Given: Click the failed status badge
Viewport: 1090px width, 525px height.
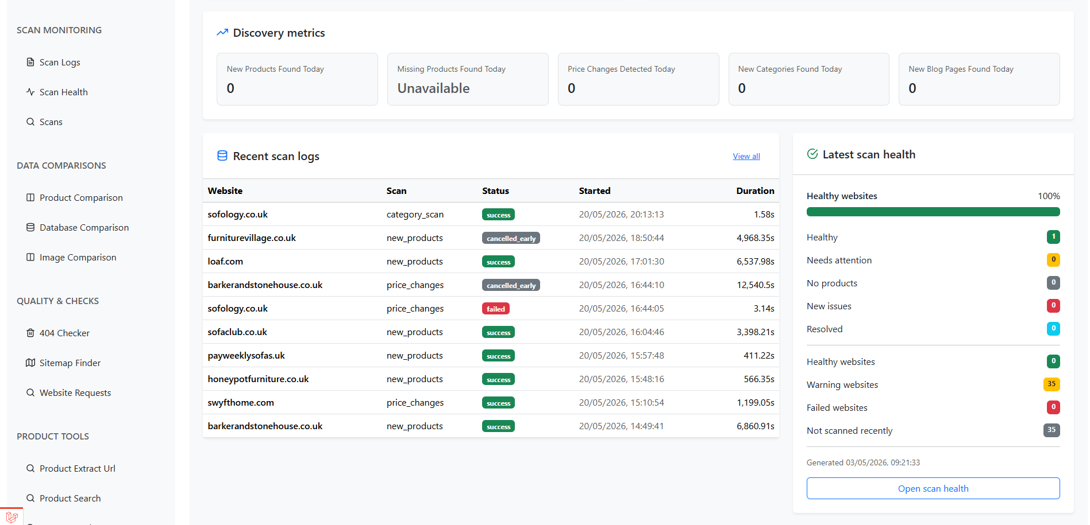Looking at the screenshot, I should coord(496,309).
